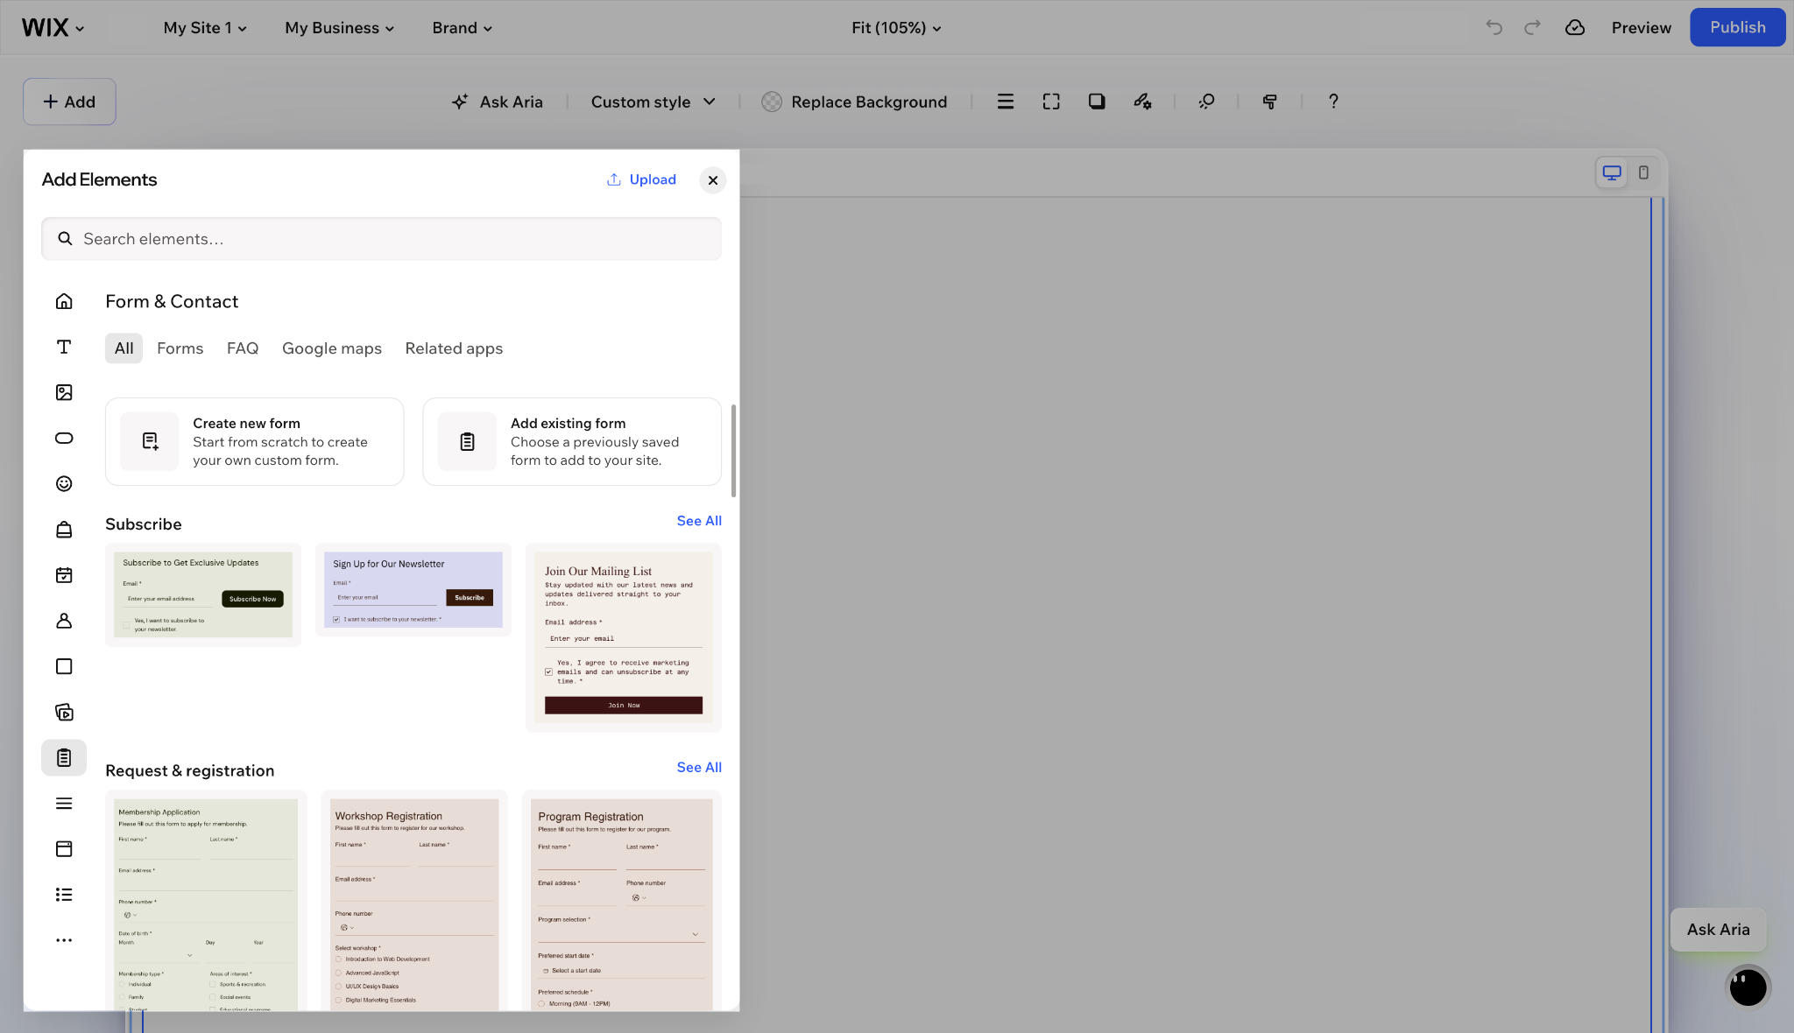Image resolution: width=1794 pixels, height=1033 pixels.
Task: Open the Fit (105%) zoom dropdown
Action: coord(896,27)
